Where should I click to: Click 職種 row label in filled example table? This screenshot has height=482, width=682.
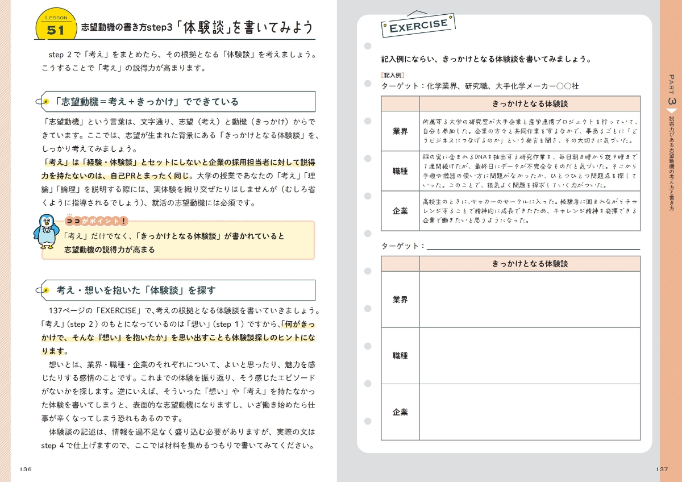pos(400,171)
